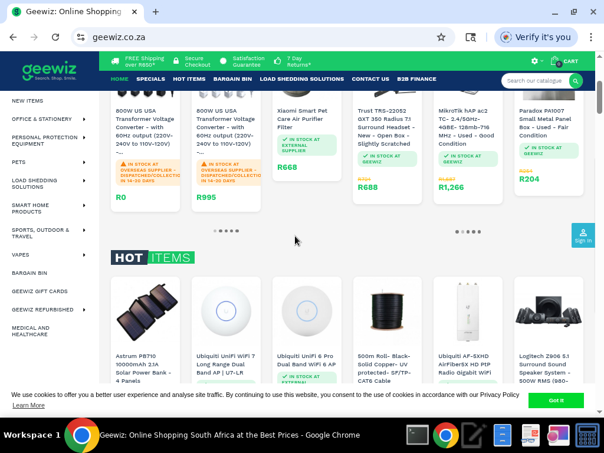Click the geewiz logo

tap(49, 70)
